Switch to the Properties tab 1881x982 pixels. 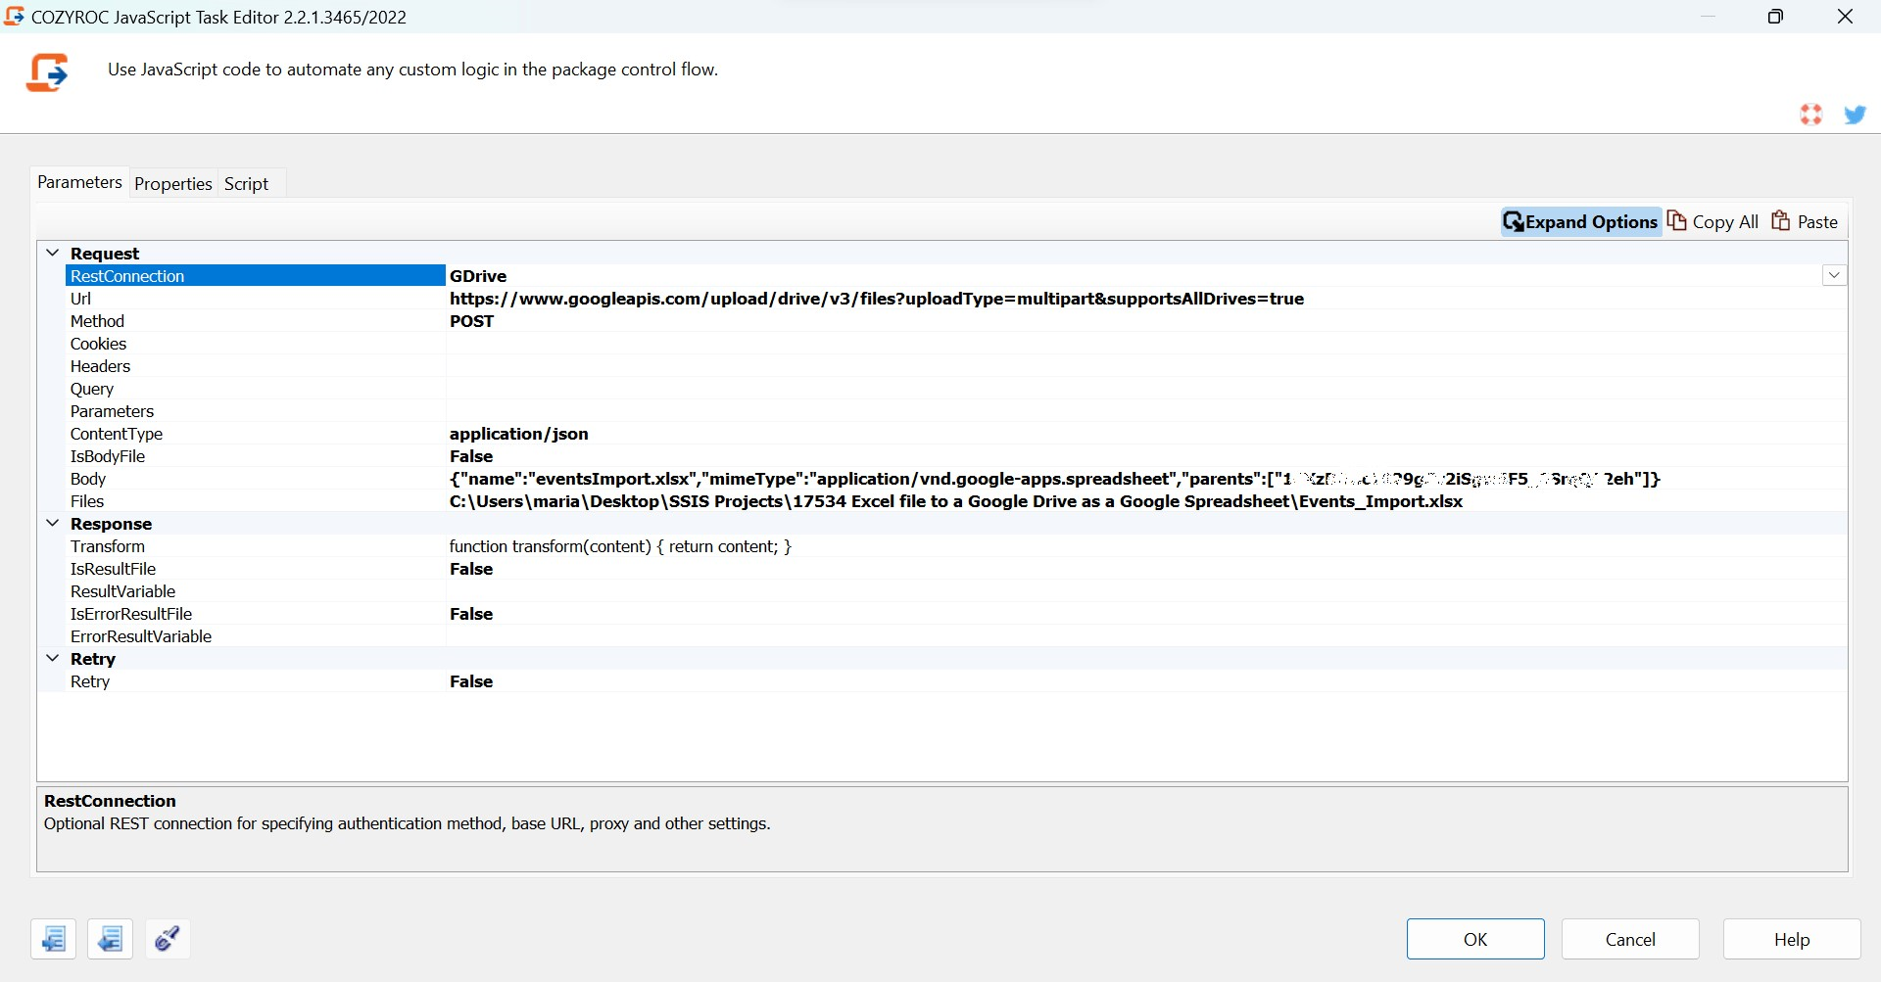(172, 183)
